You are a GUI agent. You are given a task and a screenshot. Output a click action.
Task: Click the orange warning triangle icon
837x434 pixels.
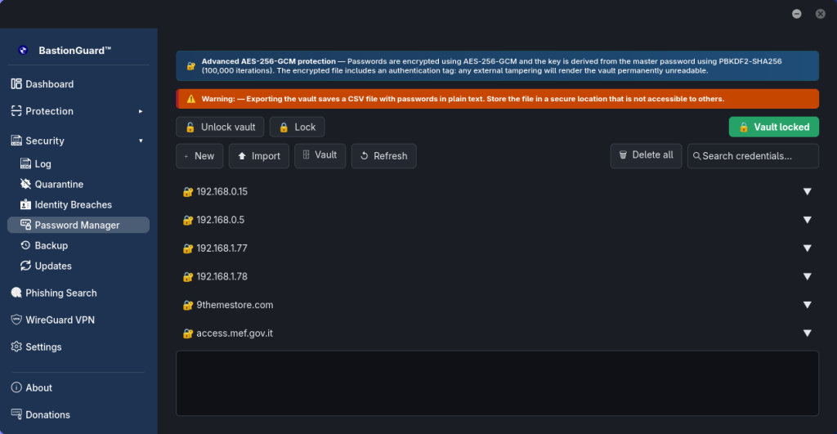(190, 99)
